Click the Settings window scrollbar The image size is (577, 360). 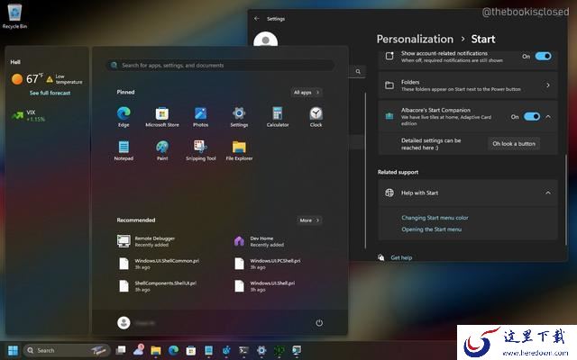(x=566, y=200)
